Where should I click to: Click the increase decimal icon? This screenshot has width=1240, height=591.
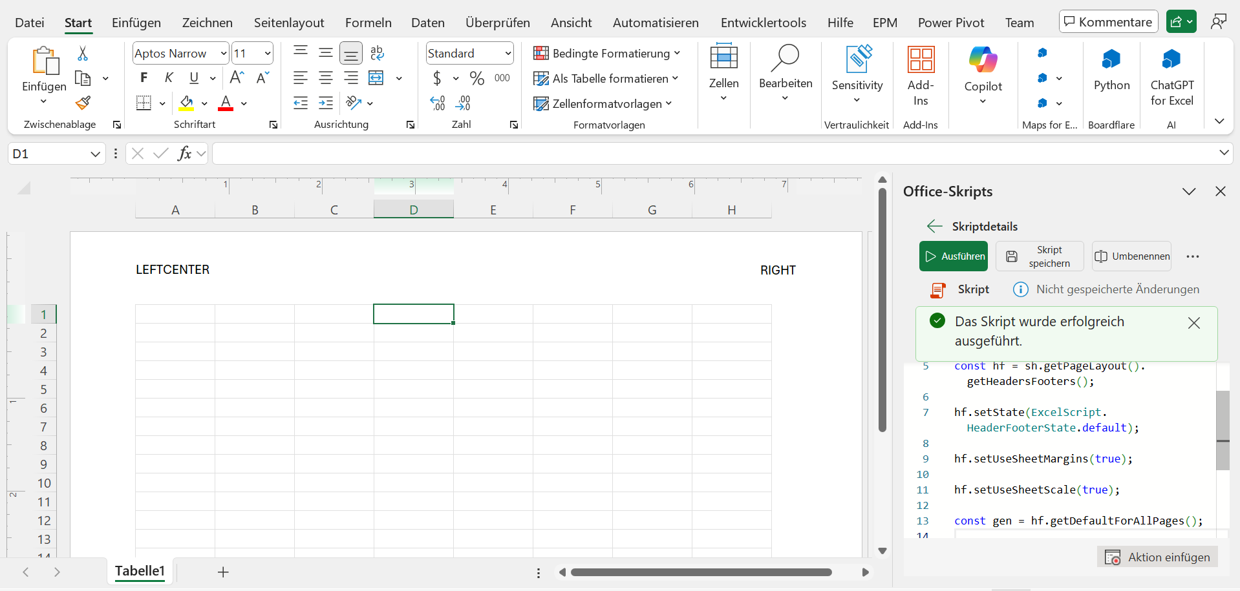tap(438, 103)
